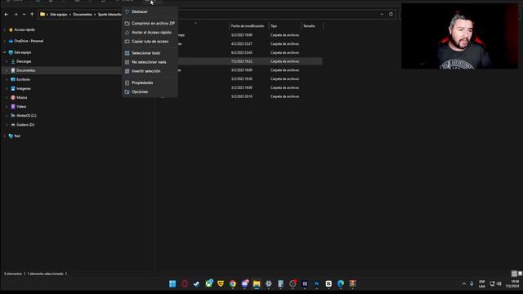Expand the Red tree node

tap(4, 136)
